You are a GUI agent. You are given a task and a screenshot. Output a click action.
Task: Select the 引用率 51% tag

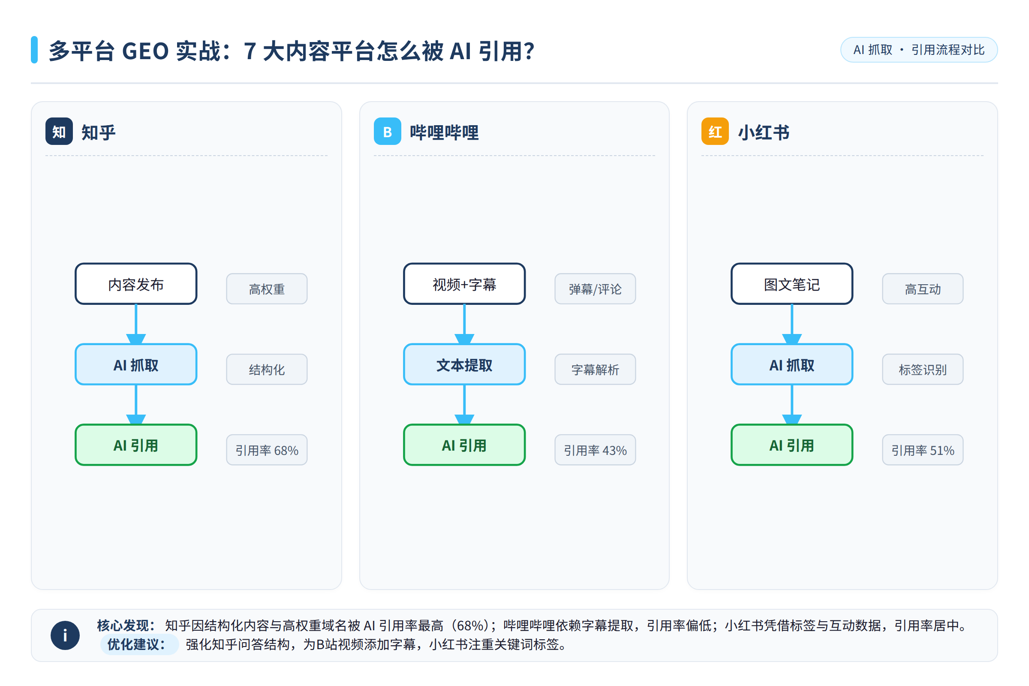(x=923, y=450)
